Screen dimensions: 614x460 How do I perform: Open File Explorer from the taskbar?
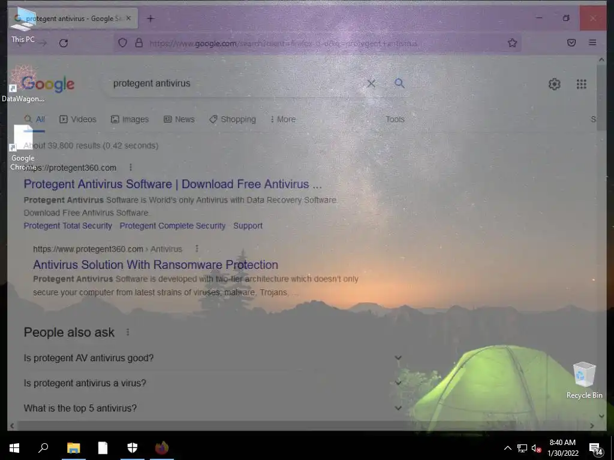[x=74, y=448]
